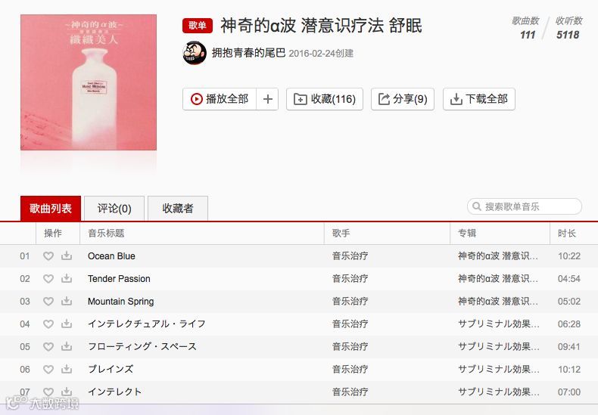Open the 收藏者 tab
Viewport: 598px width, 415px height.
178,209
